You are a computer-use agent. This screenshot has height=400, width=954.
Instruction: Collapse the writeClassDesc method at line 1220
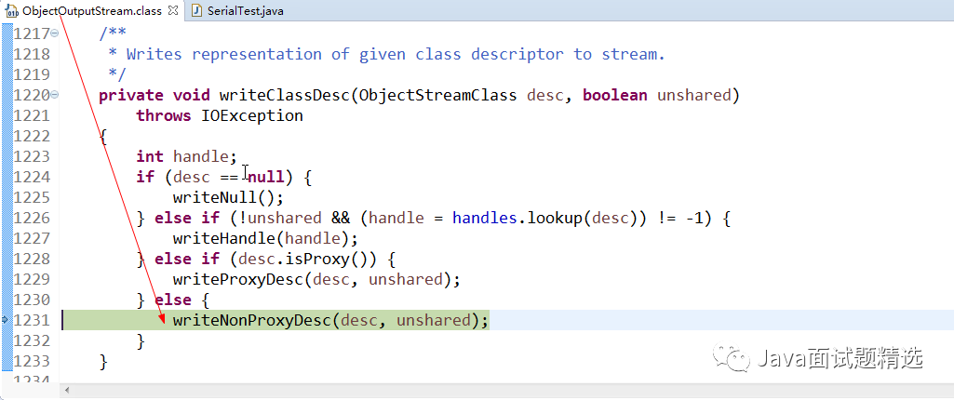pos(55,95)
